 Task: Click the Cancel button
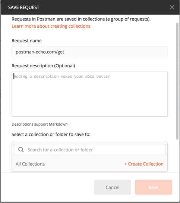click(113, 187)
